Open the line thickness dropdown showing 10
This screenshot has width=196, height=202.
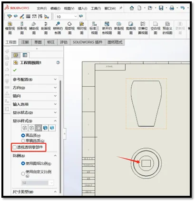click(67, 17)
